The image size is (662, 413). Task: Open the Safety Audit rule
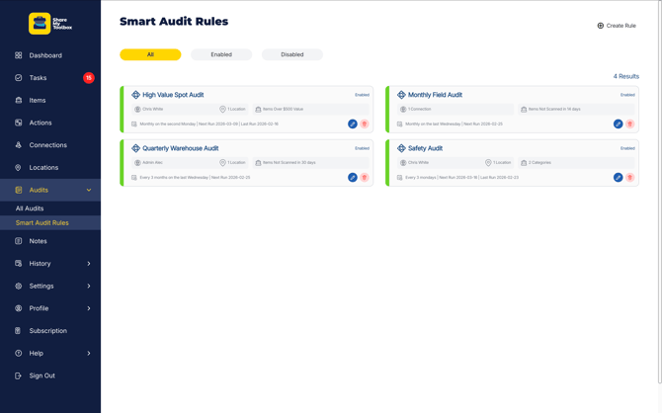425,148
